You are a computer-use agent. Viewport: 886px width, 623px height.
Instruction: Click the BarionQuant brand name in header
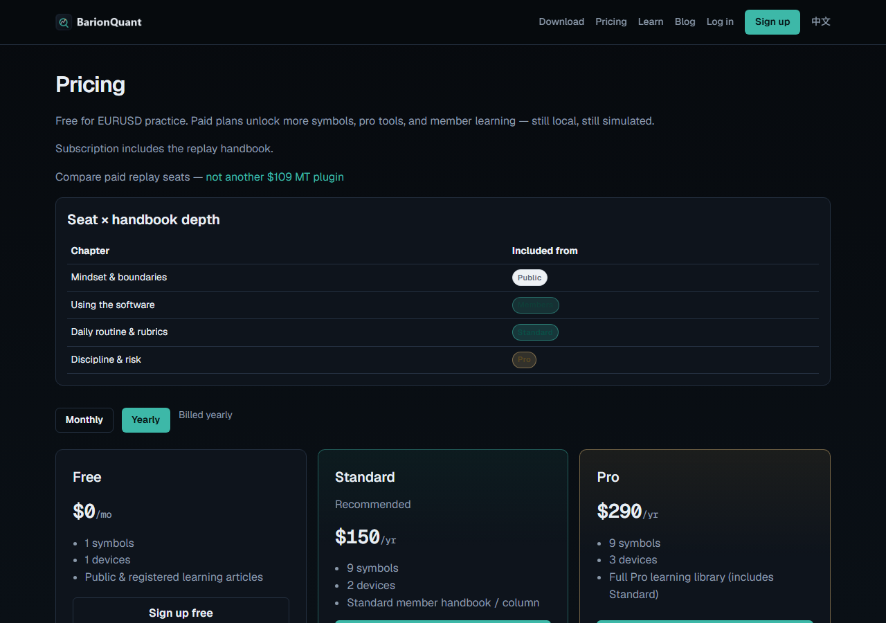click(x=109, y=22)
